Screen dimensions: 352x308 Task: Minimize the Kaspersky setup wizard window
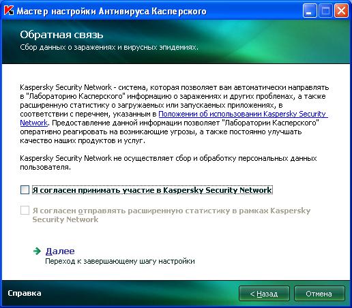point(310,11)
